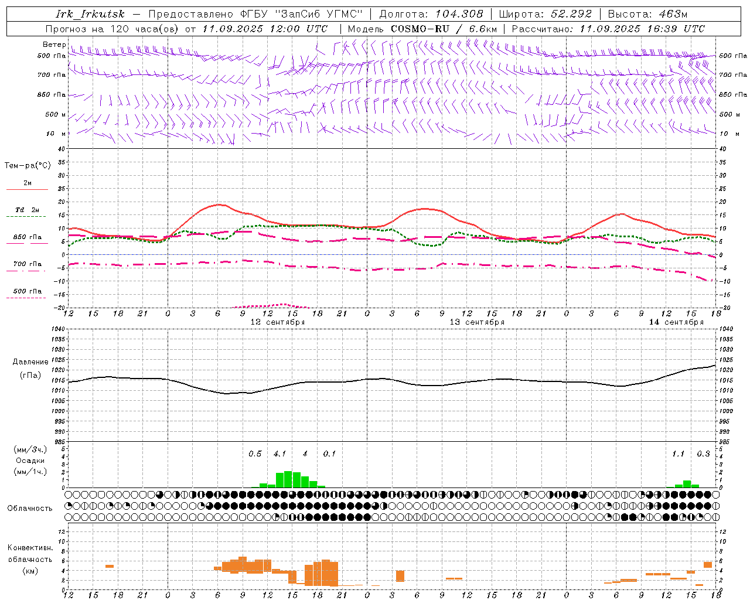This screenshot has width=750, height=600.
Task: Click the forecast text Прогноз на 120 часа(ов)
Action: coord(112,29)
